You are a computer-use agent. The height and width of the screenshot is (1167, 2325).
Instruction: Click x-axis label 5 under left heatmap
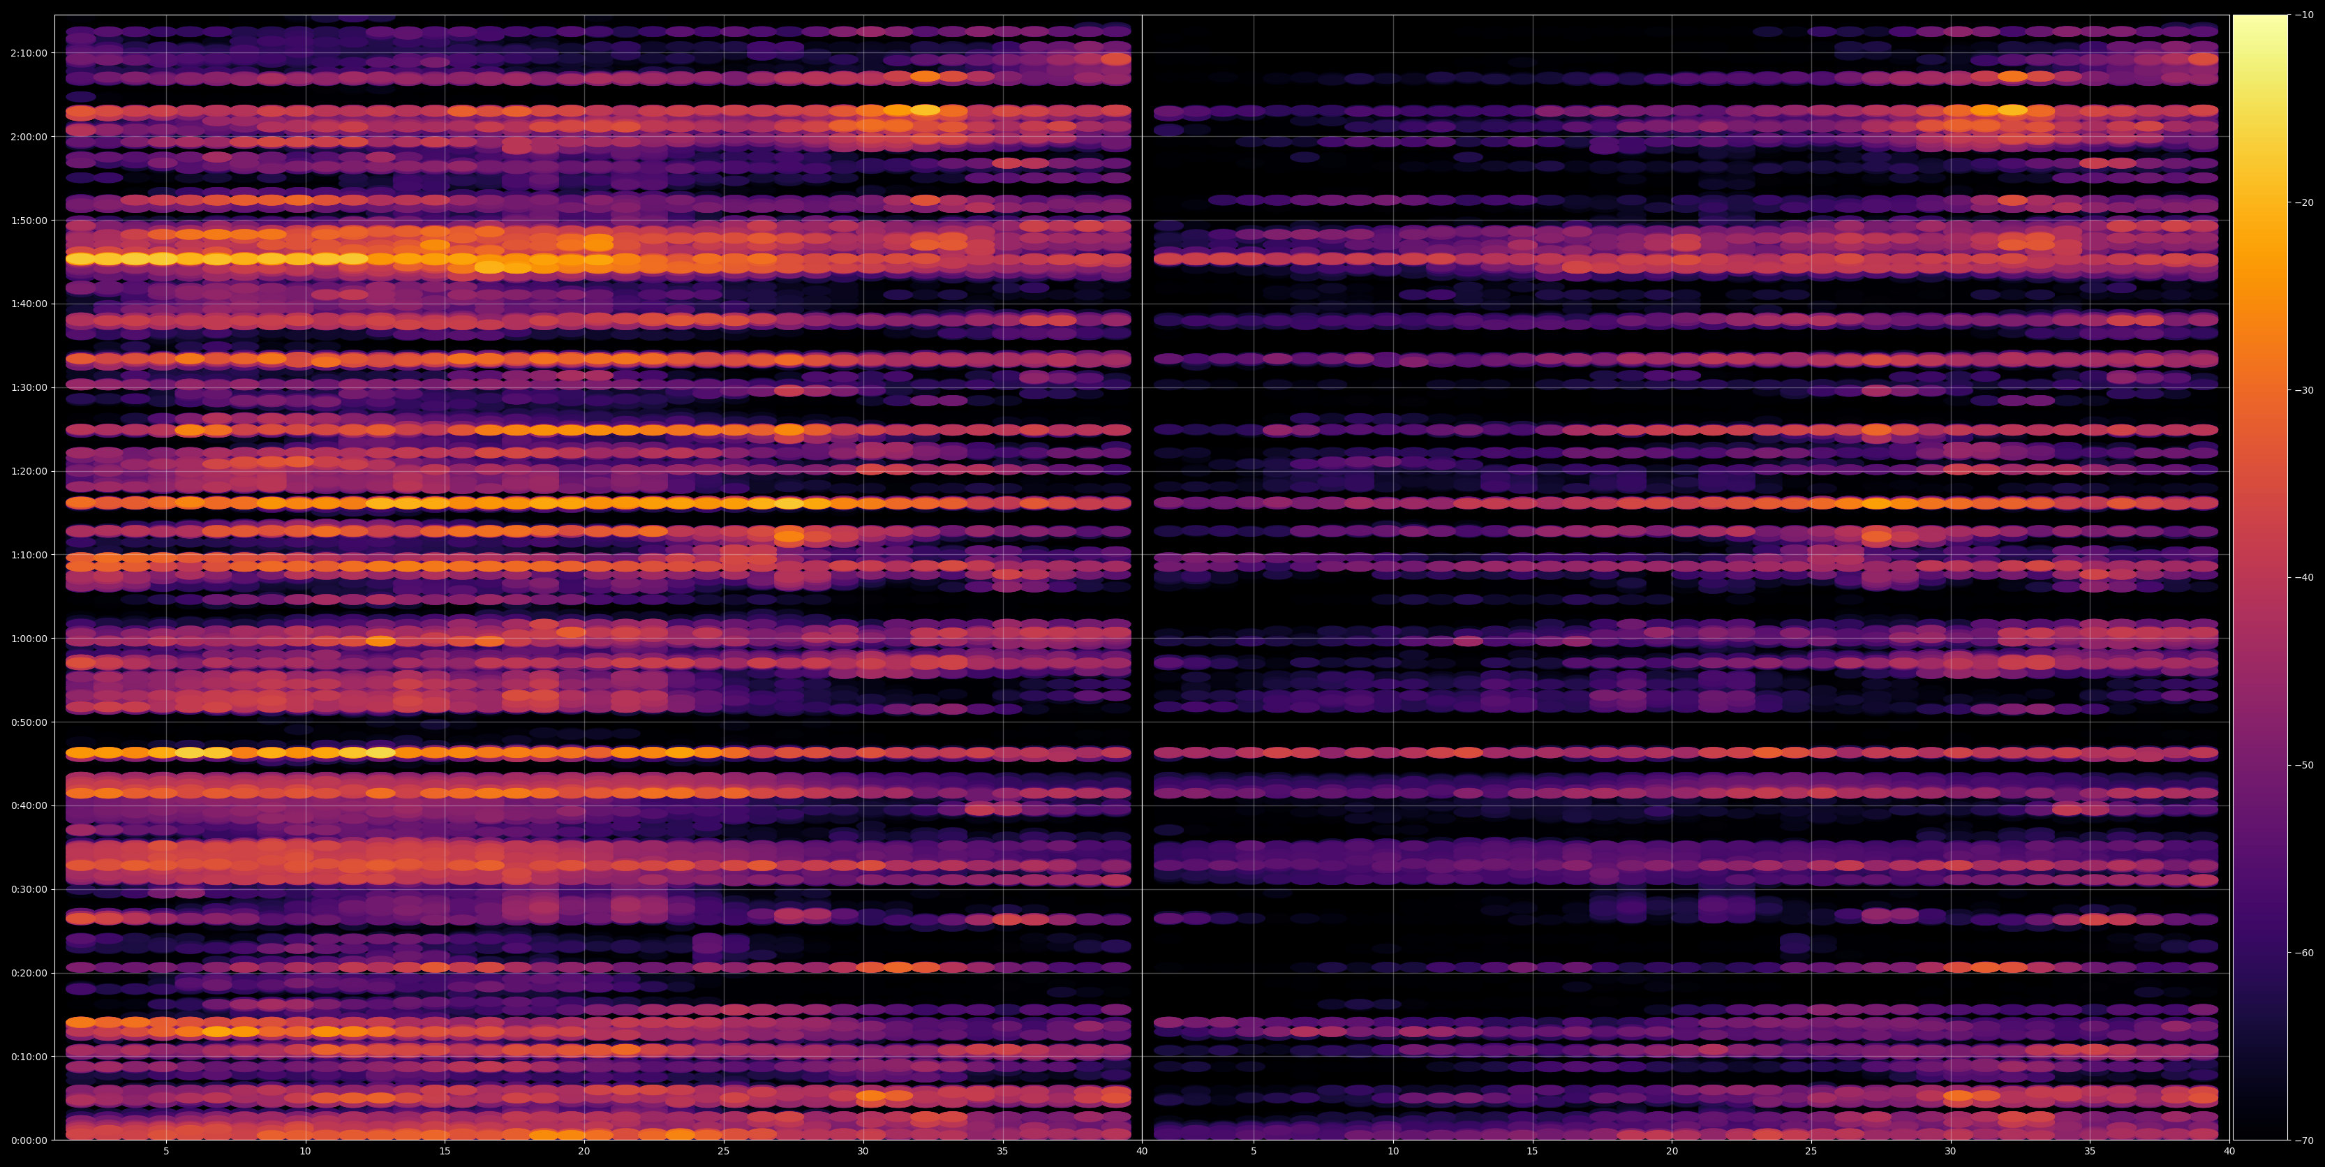(166, 1152)
